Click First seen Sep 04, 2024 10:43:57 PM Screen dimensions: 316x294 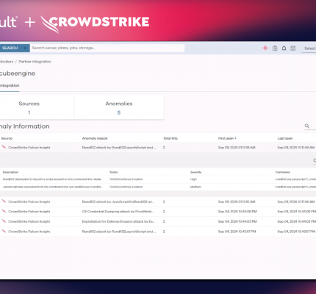click(x=237, y=232)
